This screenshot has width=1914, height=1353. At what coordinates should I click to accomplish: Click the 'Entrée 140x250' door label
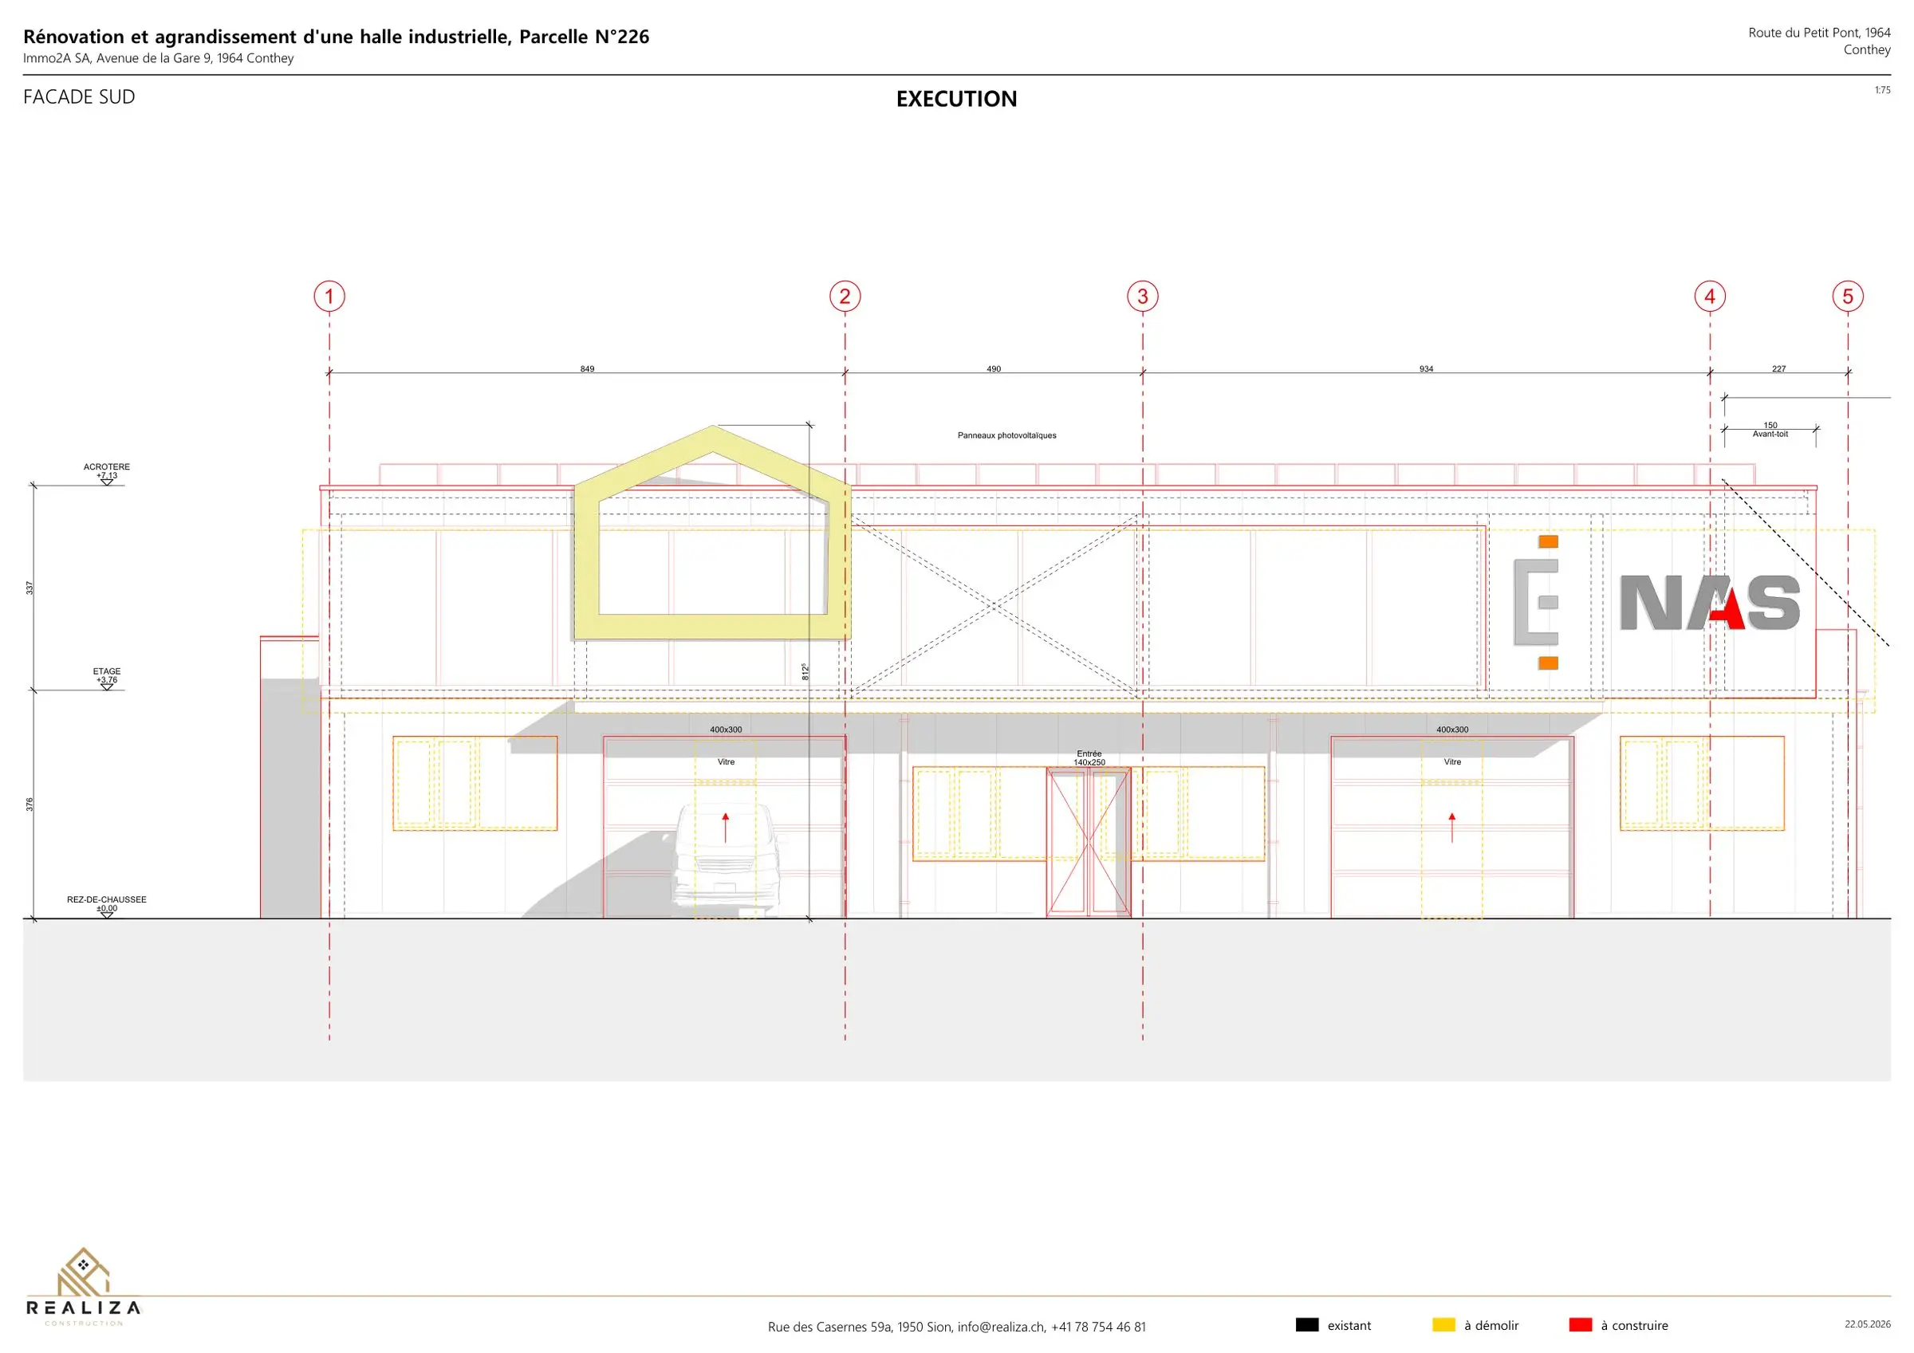coord(1089,757)
